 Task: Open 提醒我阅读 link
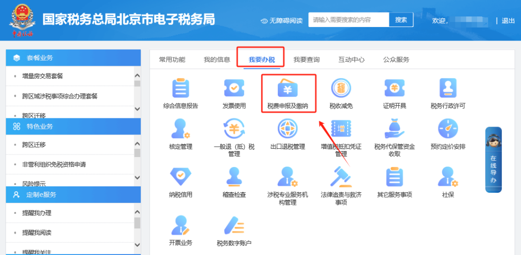[x=37, y=232]
